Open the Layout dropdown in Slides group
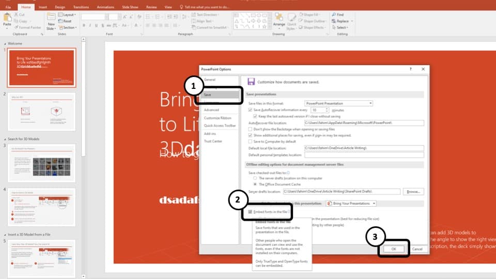This screenshot has width=496, height=279. click(x=67, y=14)
